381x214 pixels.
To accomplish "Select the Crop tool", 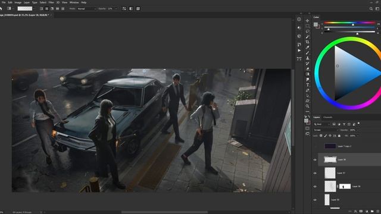I will [x=307, y=42].
